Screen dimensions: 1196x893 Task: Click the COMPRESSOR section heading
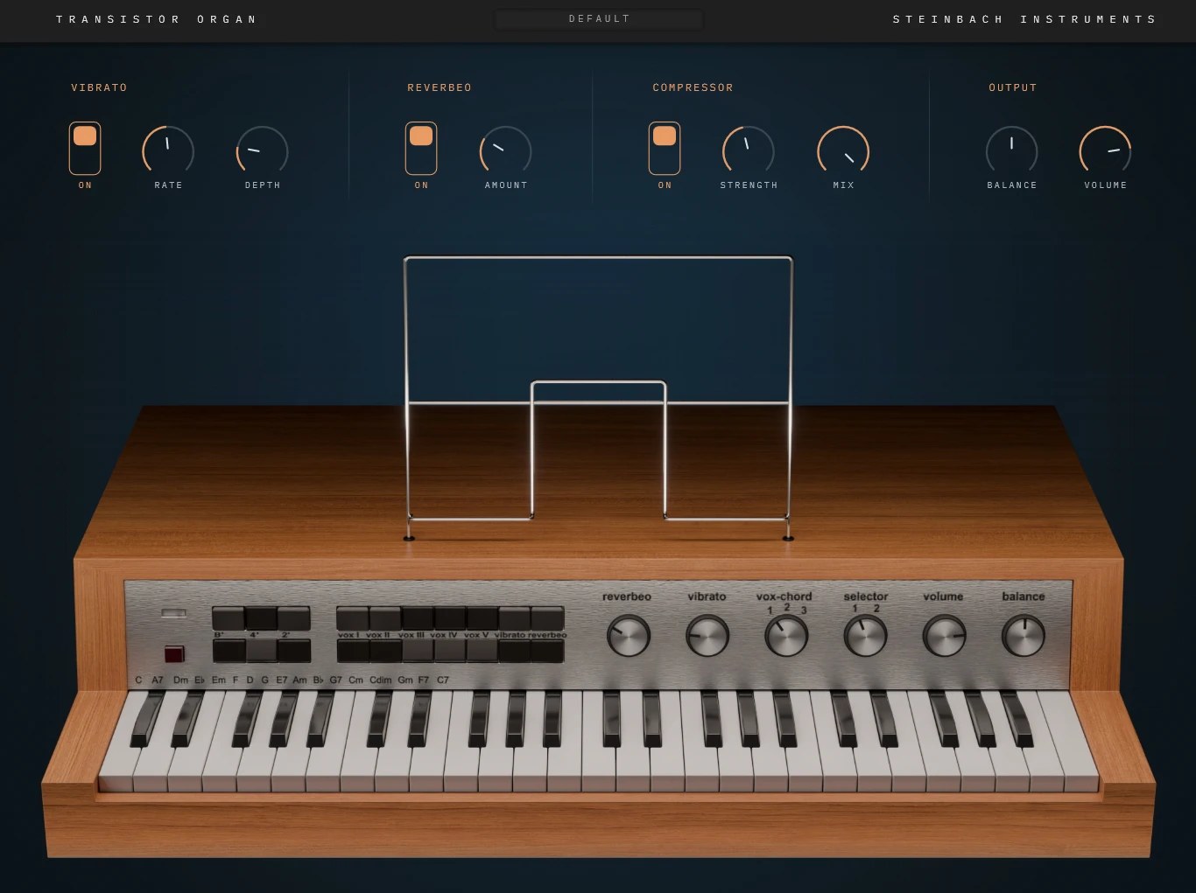693,87
